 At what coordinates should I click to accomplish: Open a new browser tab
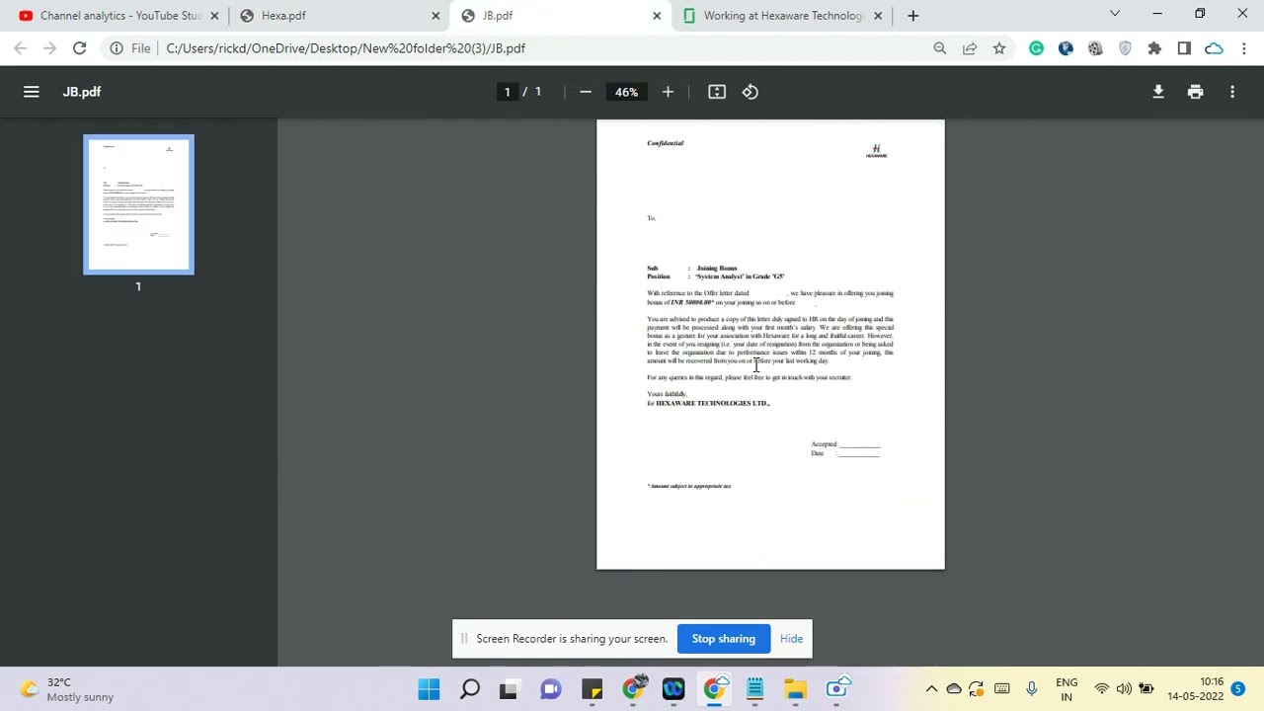pos(912,16)
